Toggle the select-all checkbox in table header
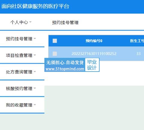This screenshot has height=130, width=144. point(55,41)
